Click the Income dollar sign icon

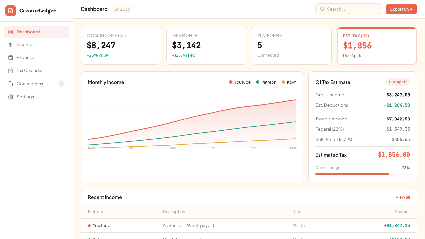[x=11, y=45]
